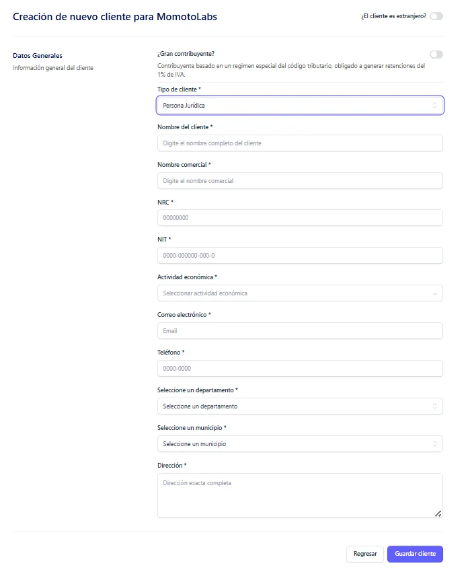Screen dimensions: 474x578
Task: Enable the Gran contribuyente switch
Action: 436,55
